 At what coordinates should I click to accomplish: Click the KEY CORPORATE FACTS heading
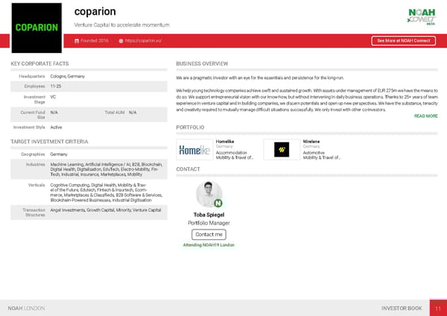tap(39, 64)
